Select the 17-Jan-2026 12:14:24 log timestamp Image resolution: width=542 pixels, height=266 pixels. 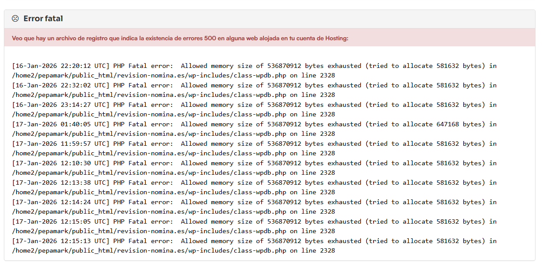[61, 202]
